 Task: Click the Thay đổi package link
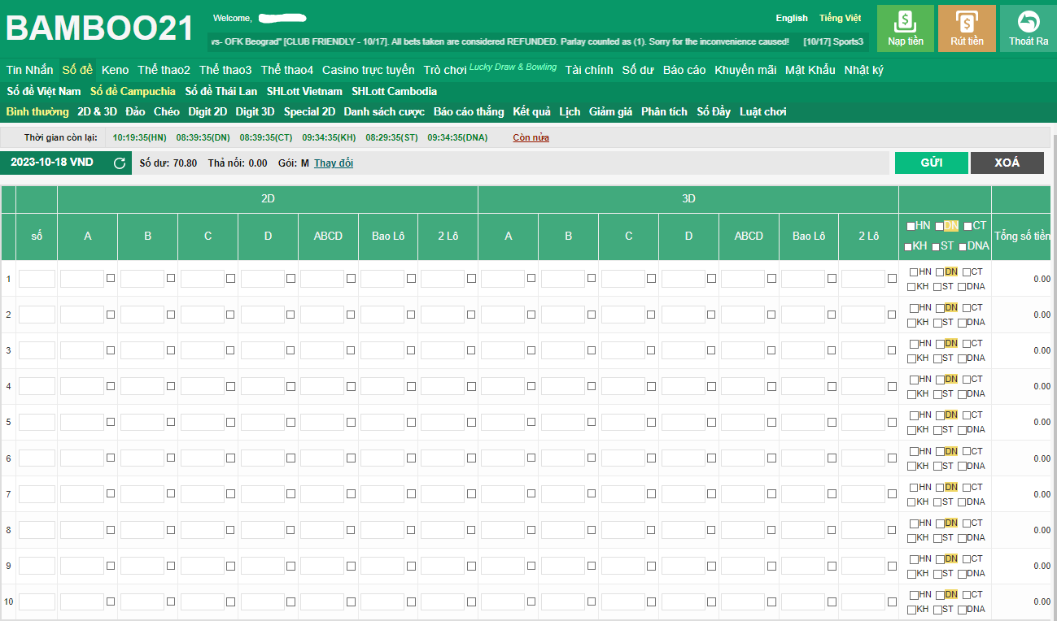(x=334, y=163)
